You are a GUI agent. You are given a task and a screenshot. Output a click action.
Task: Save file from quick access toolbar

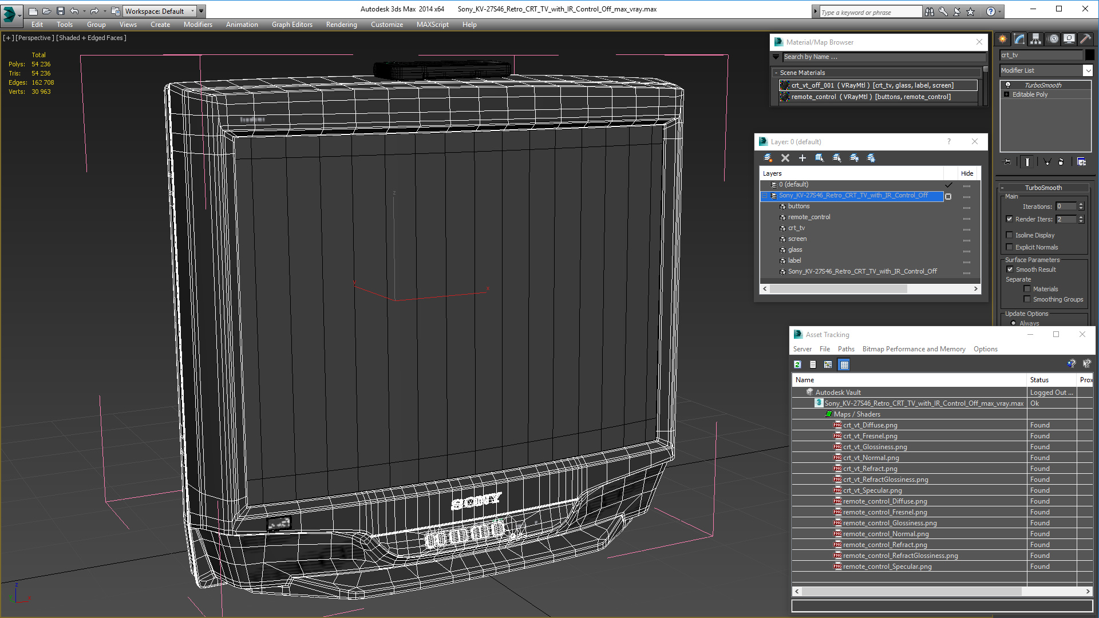(60, 11)
